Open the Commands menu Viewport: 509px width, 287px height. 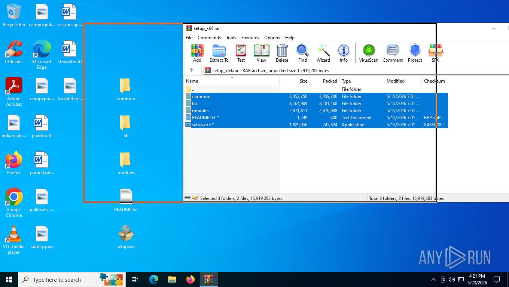(x=209, y=38)
